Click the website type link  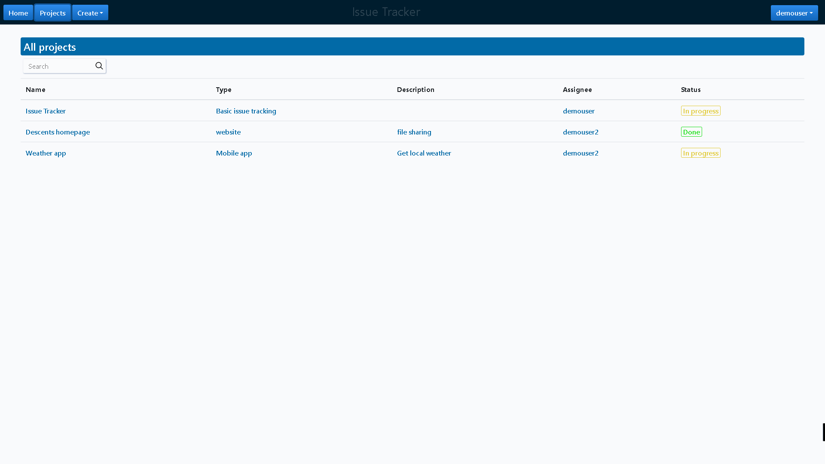click(x=228, y=132)
